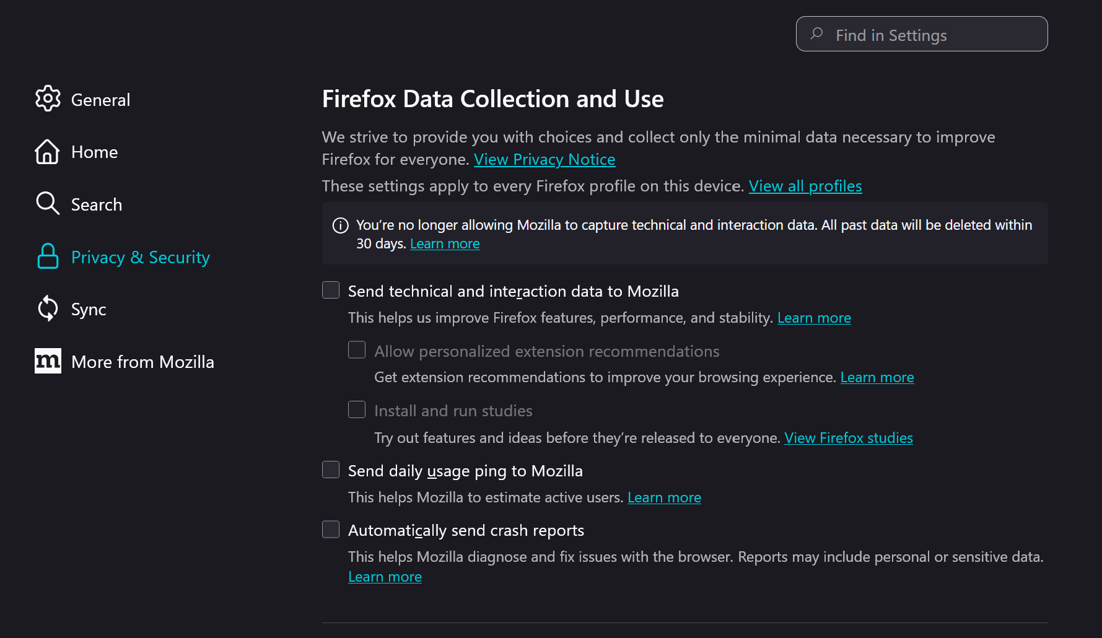Click the Sync arrows icon
1102x638 pixels.
[48, 308]
